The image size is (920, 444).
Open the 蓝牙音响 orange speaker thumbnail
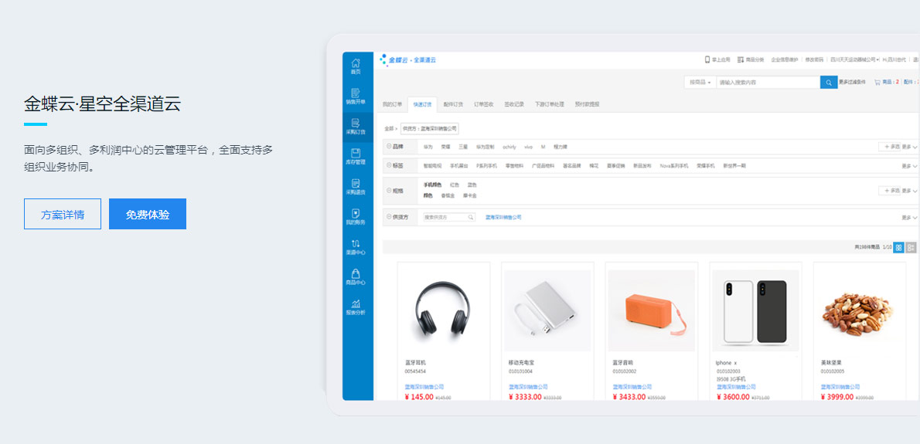pos(651,310)
